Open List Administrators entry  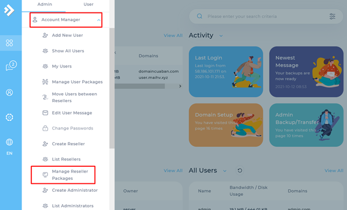point(73,205)
